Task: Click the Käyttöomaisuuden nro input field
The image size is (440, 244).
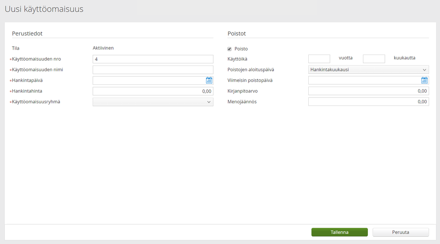Action: click(153, 59)
